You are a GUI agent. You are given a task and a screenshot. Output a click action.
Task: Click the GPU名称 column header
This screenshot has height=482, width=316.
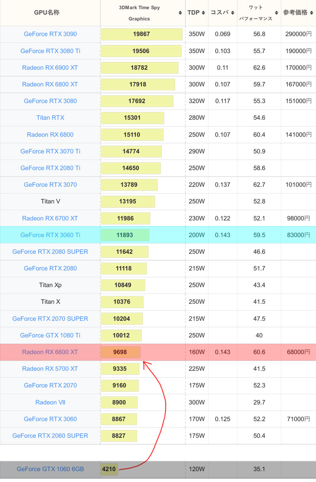(x=50, y=13)
